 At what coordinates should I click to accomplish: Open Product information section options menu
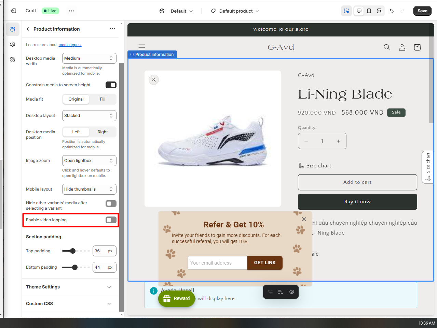tap(112, 29)
